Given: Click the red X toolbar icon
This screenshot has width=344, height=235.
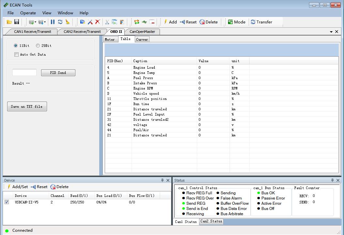Looking at the screenshot, I should click(x=97, y=22).
